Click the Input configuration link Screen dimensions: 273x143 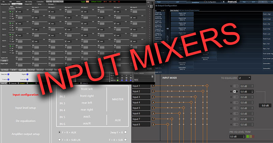tap(26, 95)
